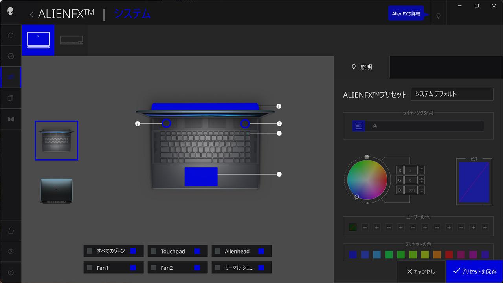Open Settings gear in the sidebar
The width and height of the screenshot is (503, 283).
pos(11,252)
